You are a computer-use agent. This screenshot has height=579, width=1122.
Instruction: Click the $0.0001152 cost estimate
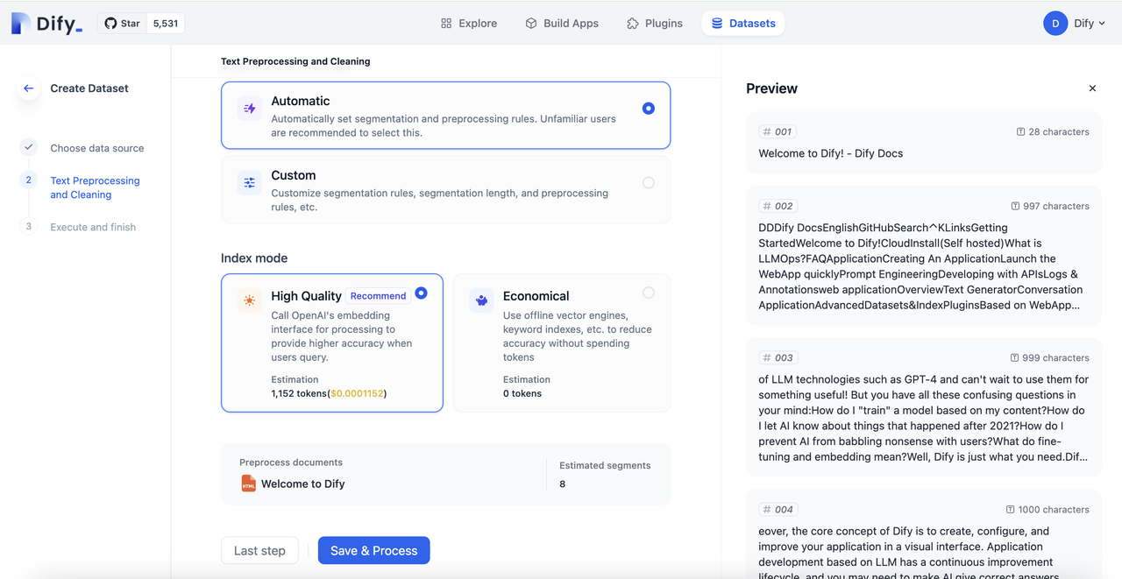click(358, 393)
